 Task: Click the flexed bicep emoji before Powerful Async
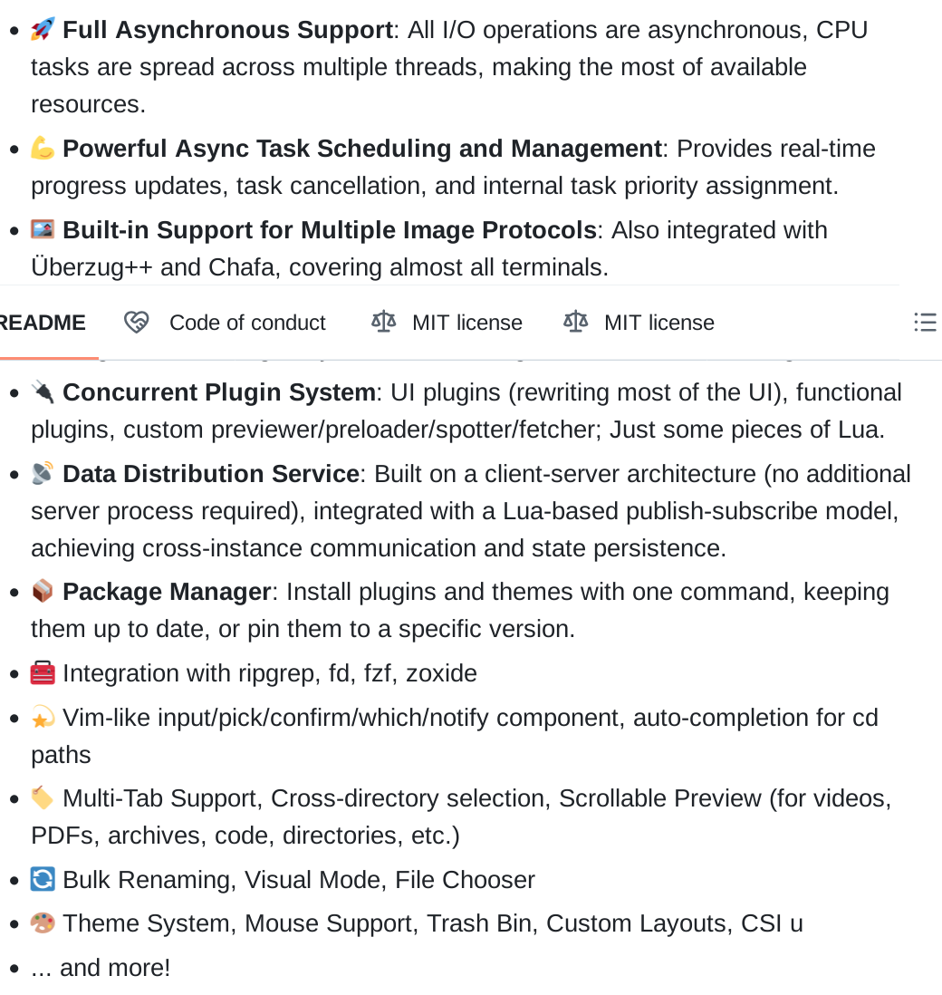click(x=43, y=148)
